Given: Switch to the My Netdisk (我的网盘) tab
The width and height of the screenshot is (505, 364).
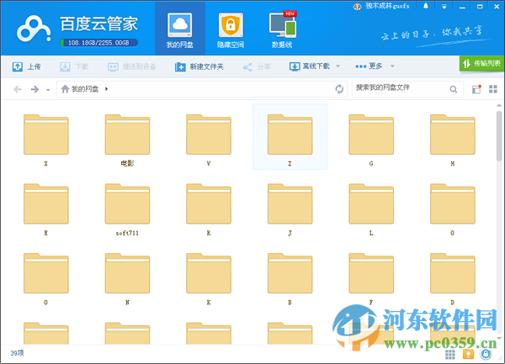Looking at the screenshot, I should 180,29.
